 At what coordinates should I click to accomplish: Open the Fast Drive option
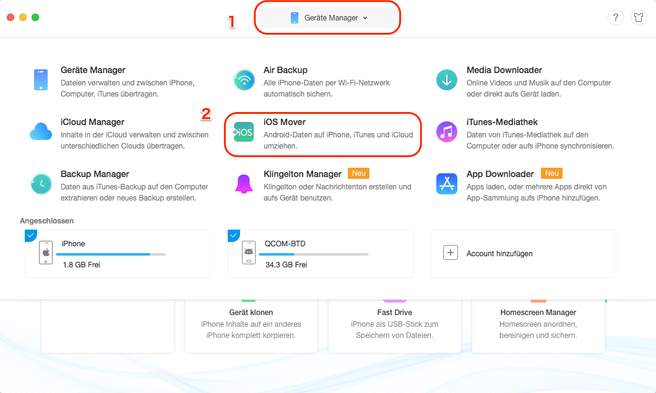(394, 324)
